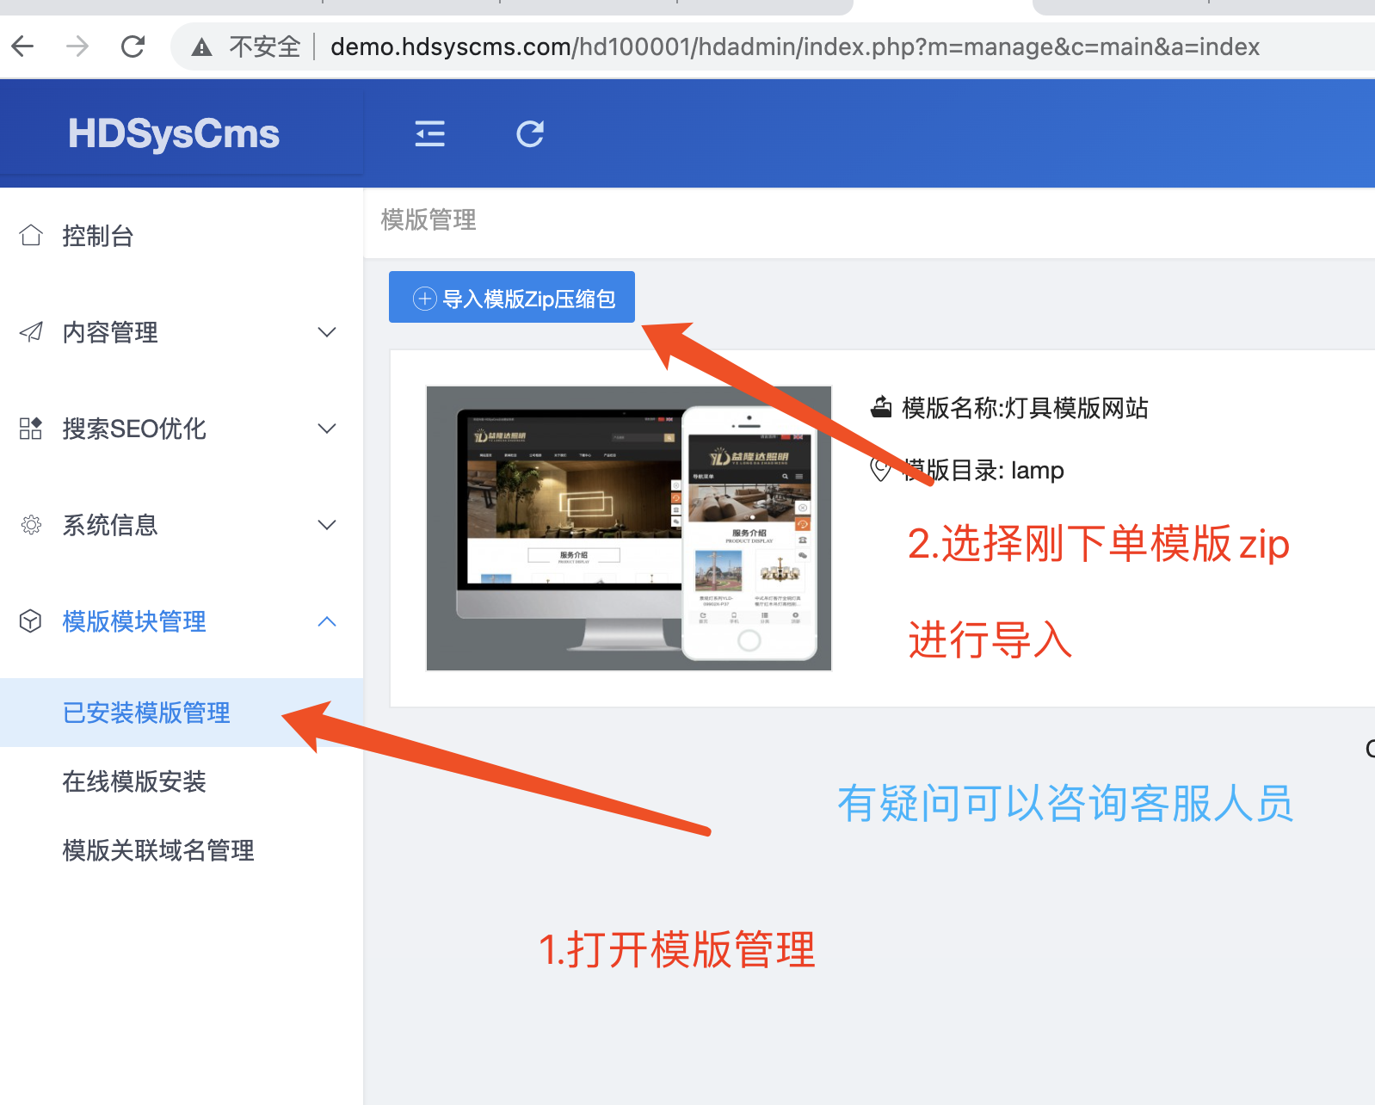Click the insecure site warning icon
The height and width of the screenshot is (1105, 1375).
tap(202, 47)
